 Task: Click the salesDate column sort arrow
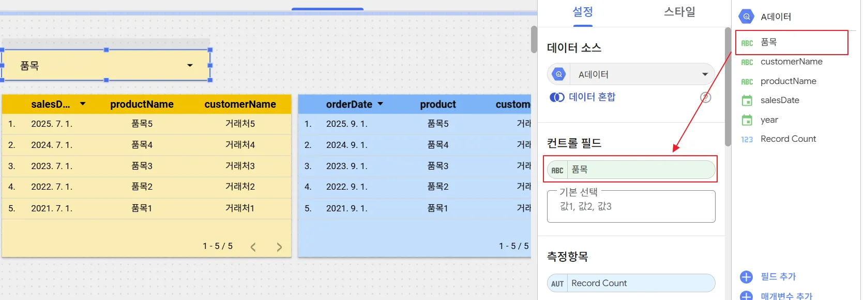point(83,104)
